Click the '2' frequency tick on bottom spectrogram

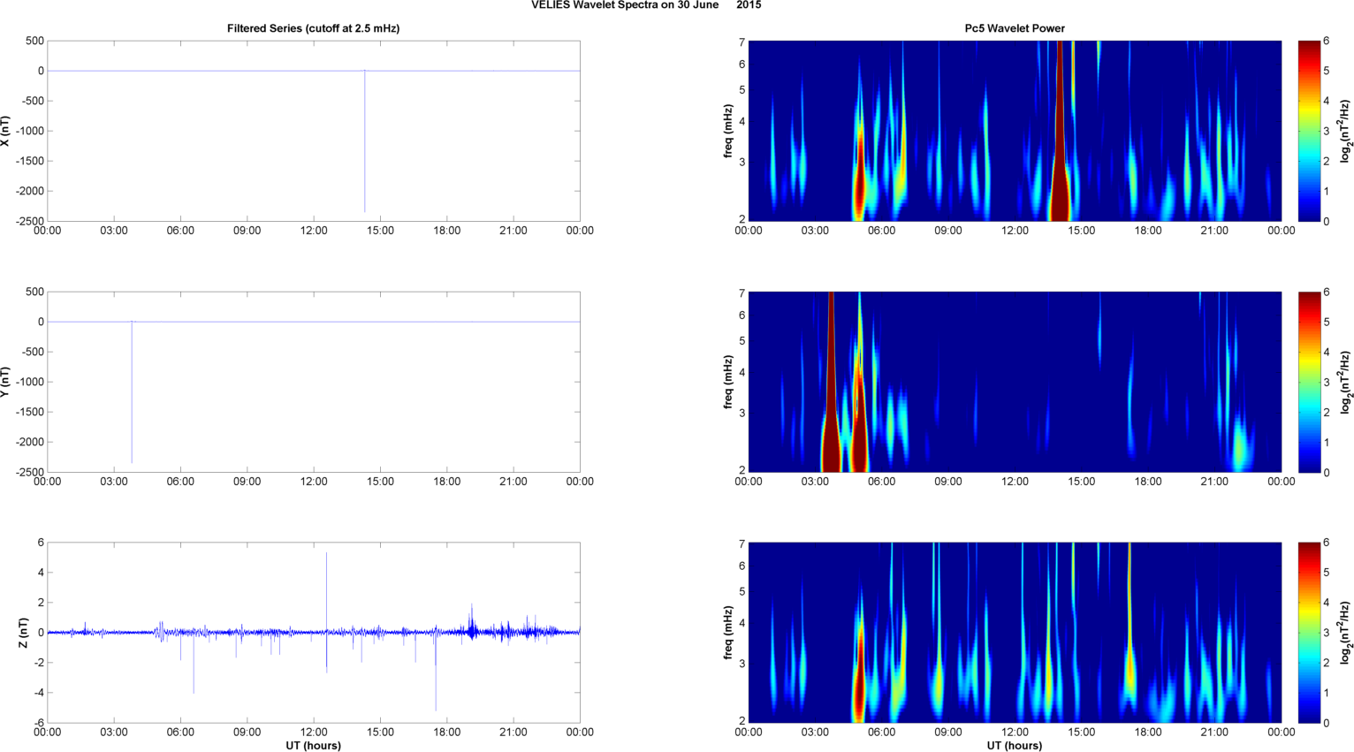coord(742,721)
